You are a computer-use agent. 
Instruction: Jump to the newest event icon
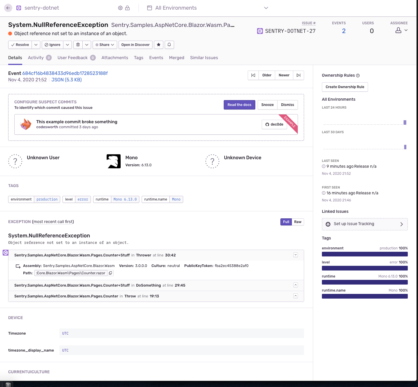pyautogui.click(x=299, y=75)
